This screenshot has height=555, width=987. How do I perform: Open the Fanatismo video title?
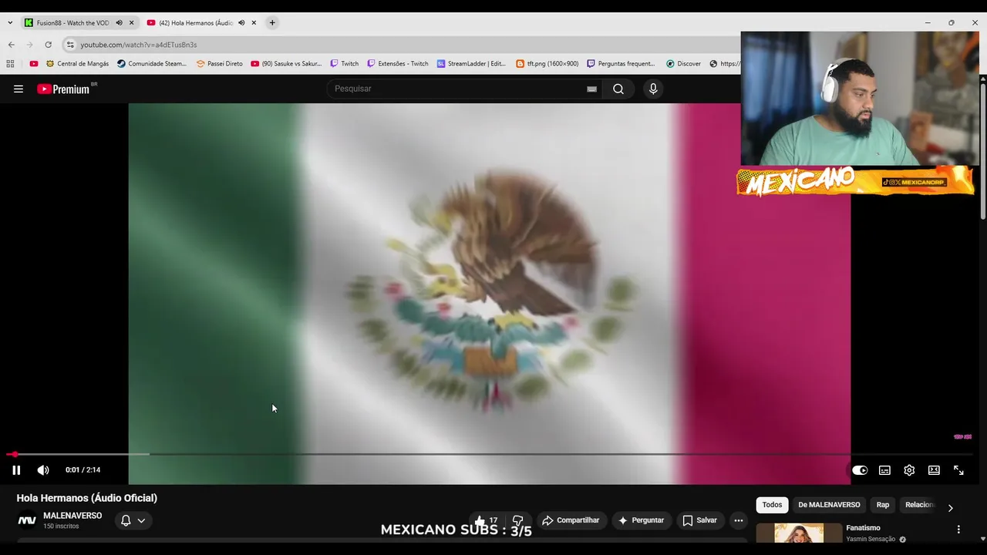[x=863, y=528]
